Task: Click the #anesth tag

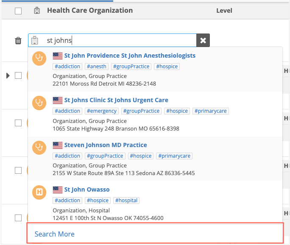Action: pyautogui.click(x=96, y=67)
